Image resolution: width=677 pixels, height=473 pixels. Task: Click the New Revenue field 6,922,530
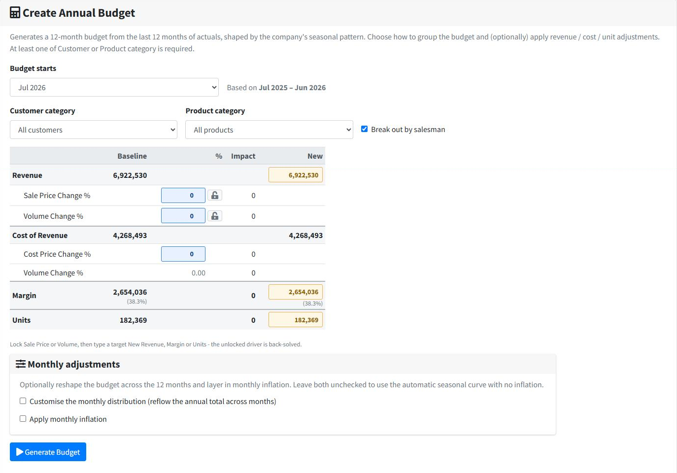(296, 175)
